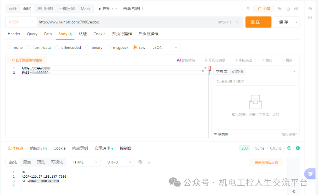Viewport: 318px width, 195px height.
Task: Click the request URL input field
Action: tap(126, 22)
